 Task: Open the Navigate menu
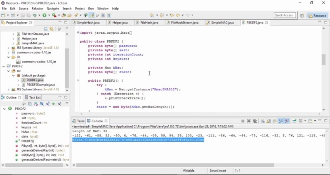tap(53, 9)
